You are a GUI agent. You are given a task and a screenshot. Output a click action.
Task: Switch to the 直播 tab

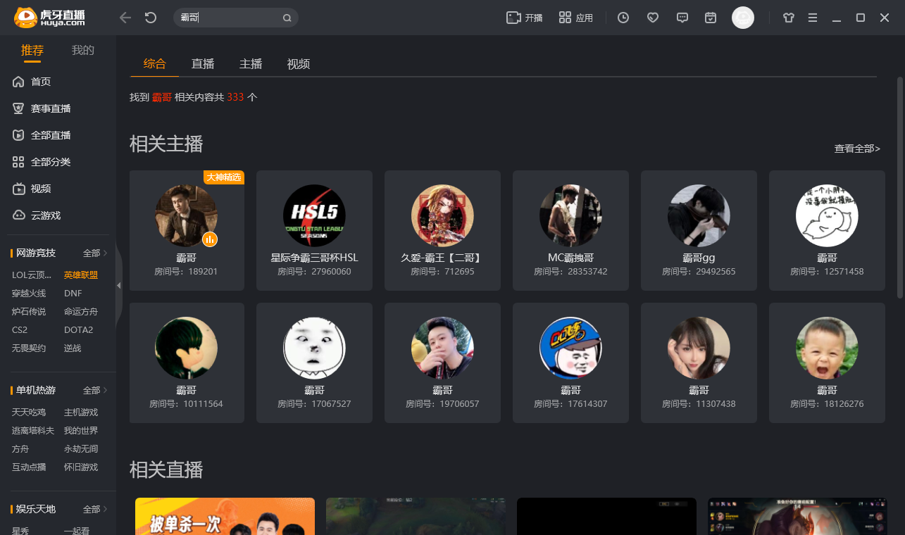click(x=202, y=63)
